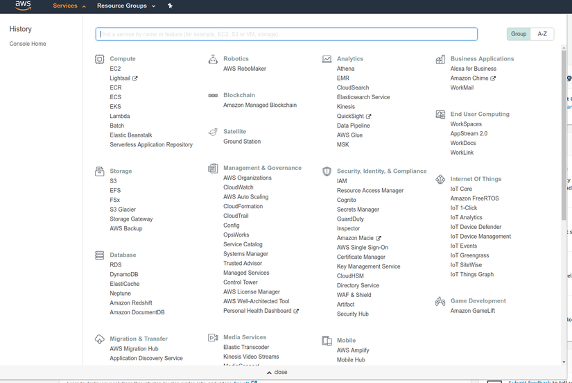Click the Migration & Transfer cloud icon
572x383 pixels.
[100, 339]
